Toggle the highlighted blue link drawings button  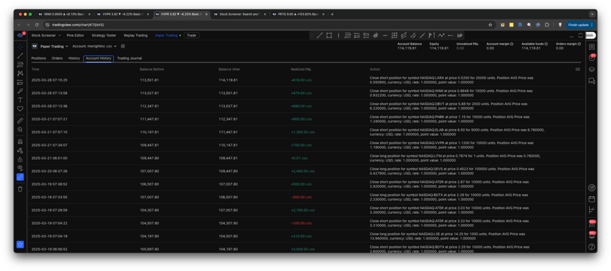(20, 177)
